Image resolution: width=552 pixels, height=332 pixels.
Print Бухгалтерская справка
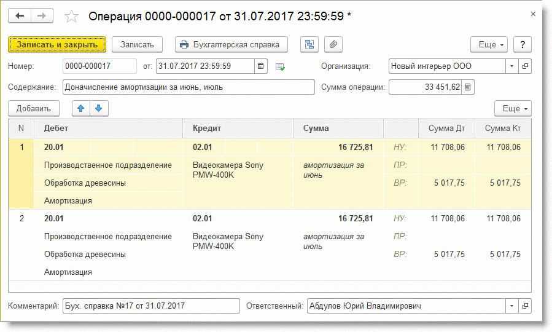click(x=231, y=44)
